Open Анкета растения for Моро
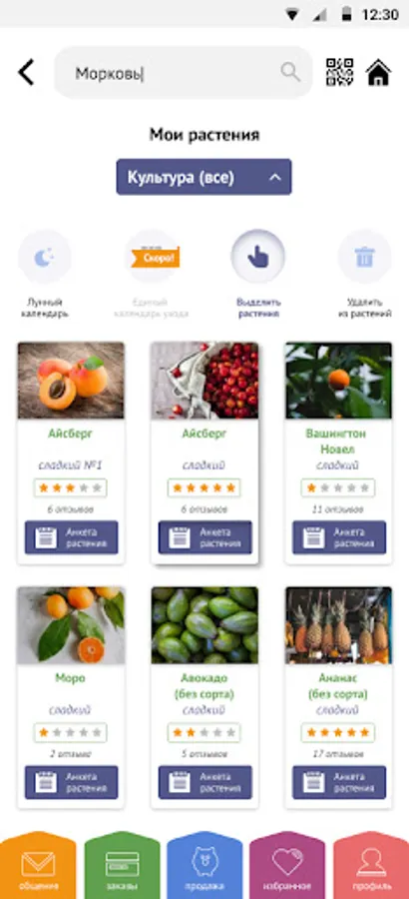Screen dimensions: 409x899 point(71,782)
